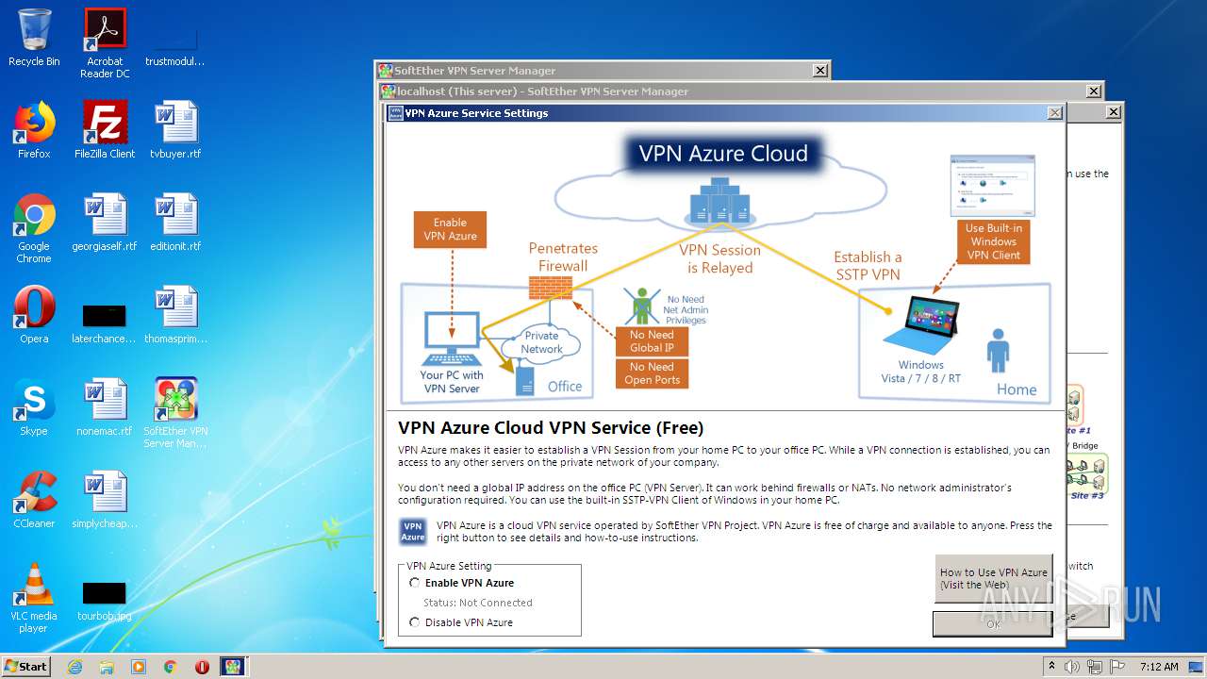Click How to Use VPN Azure button

993,578
